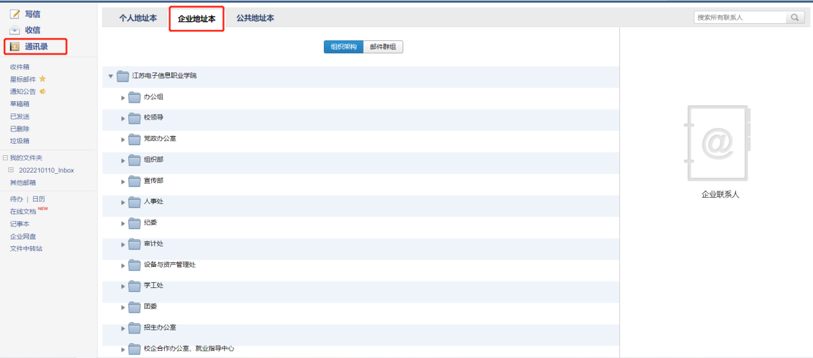
Task: Click the folder icon for 党政办公室
Action: pos(135,139)
